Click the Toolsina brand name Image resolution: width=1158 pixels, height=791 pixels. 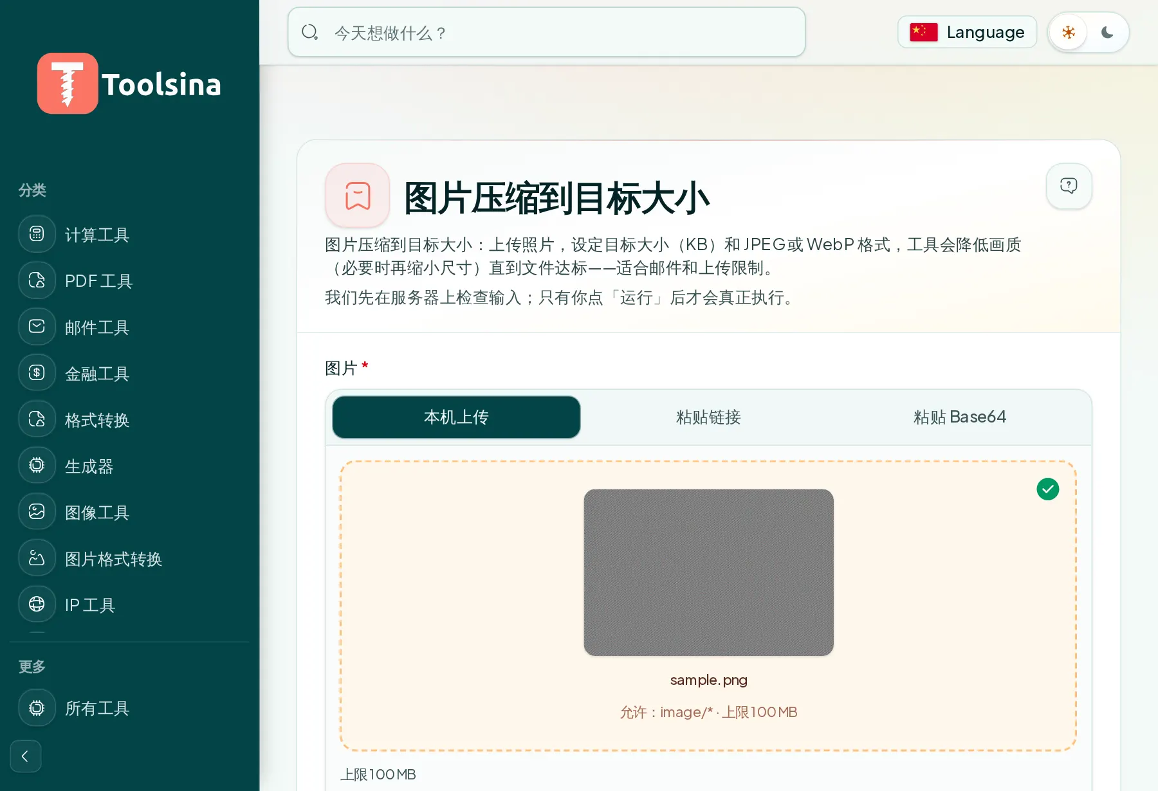161,84
